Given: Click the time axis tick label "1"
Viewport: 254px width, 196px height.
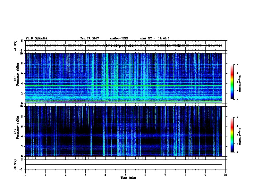Looking at the screenshot, I should coord(45,175).
